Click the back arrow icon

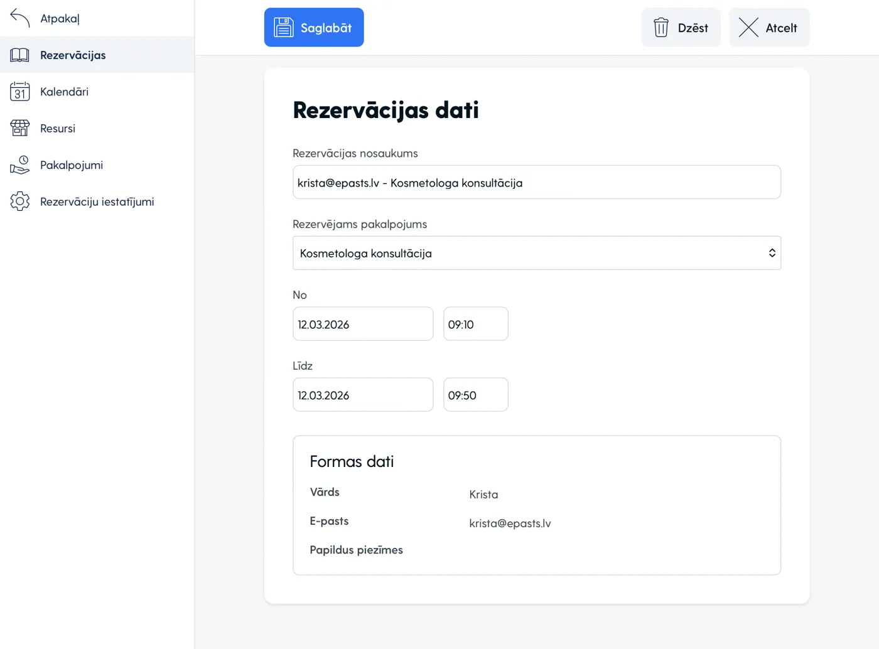point(20,18)
